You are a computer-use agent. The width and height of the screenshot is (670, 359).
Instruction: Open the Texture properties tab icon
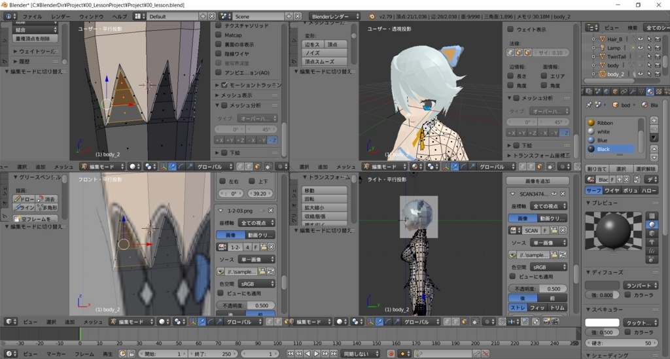tap(658, 92)
